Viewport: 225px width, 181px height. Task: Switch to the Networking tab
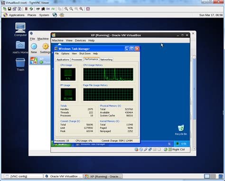coord(106,60)
